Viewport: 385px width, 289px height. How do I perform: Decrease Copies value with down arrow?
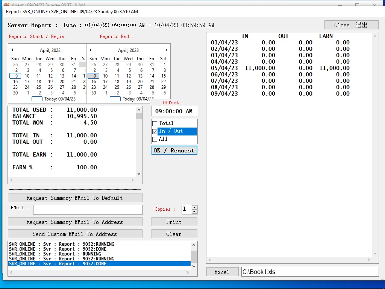[x=194, y=211]
